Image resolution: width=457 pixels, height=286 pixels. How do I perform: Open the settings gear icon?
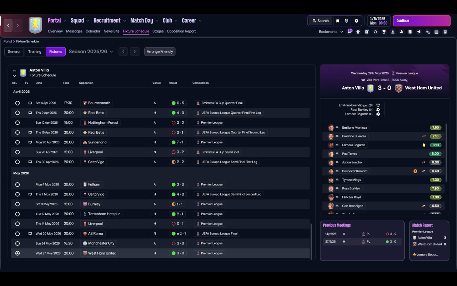356,21
